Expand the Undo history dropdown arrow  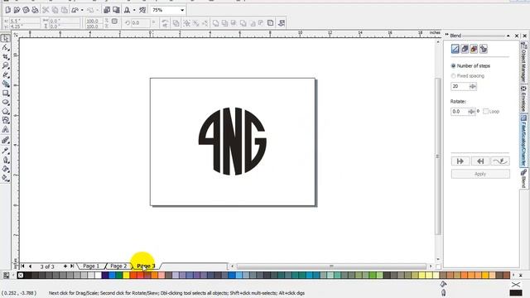pos(82,11)
